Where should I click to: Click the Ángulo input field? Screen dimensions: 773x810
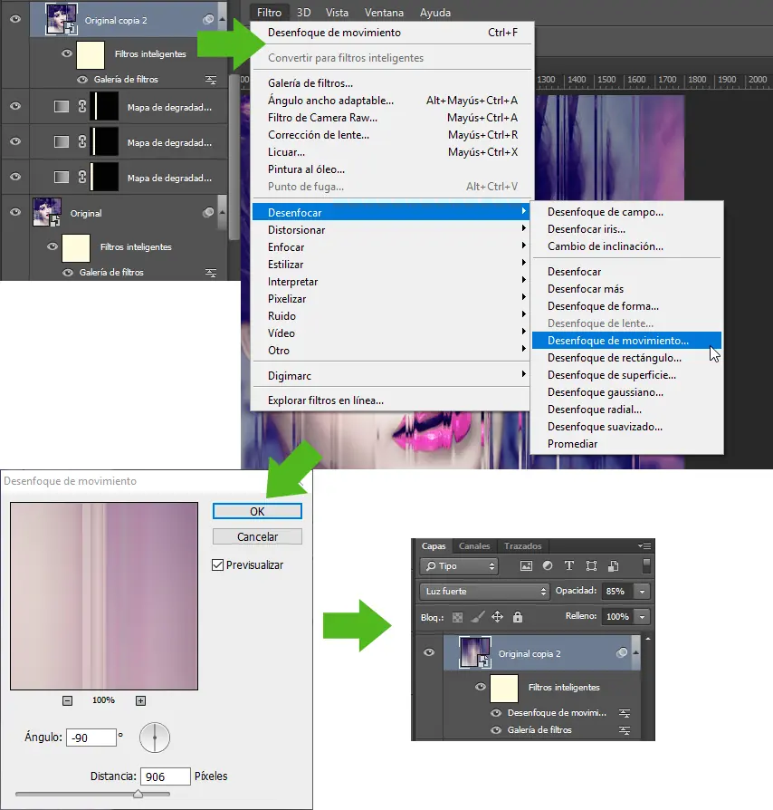pos(91,737)
